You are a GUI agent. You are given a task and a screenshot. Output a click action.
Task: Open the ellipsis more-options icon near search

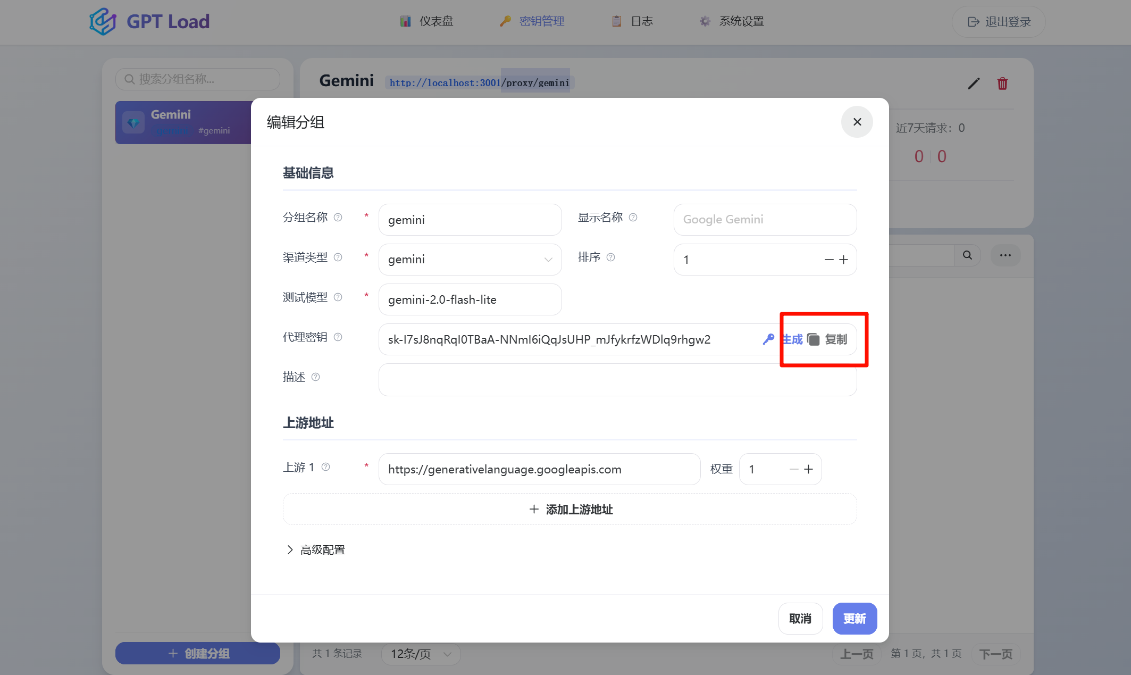pyautogui.click(x=1005, y=255)
